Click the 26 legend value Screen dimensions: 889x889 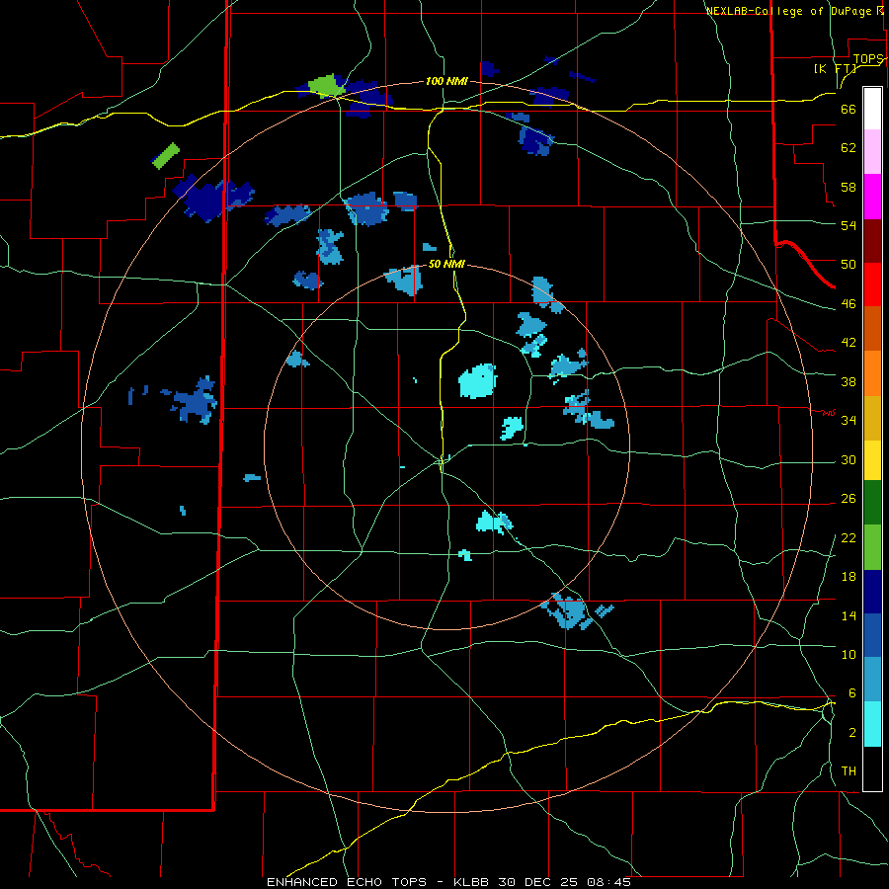tap(849, 499)
